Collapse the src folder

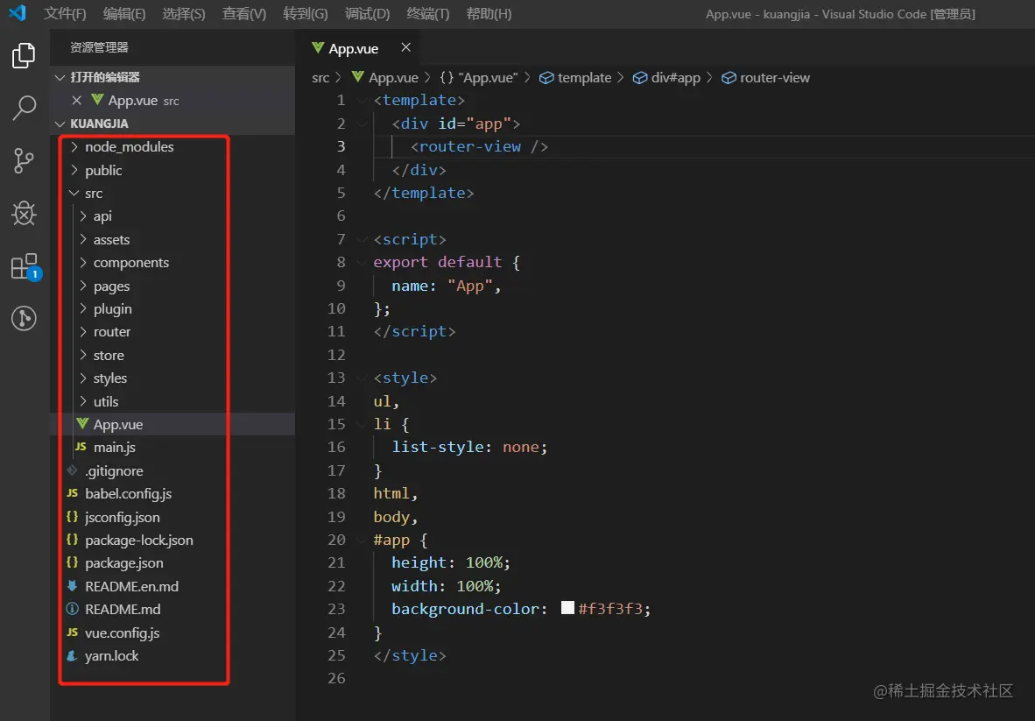point(74,193)
